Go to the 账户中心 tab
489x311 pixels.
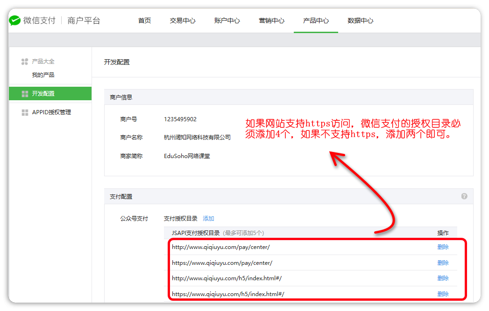tap(227, 21)
